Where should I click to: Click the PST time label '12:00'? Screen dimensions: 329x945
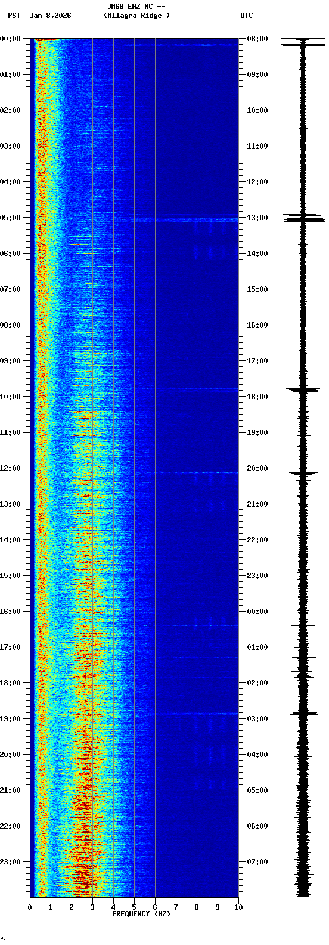10,468
